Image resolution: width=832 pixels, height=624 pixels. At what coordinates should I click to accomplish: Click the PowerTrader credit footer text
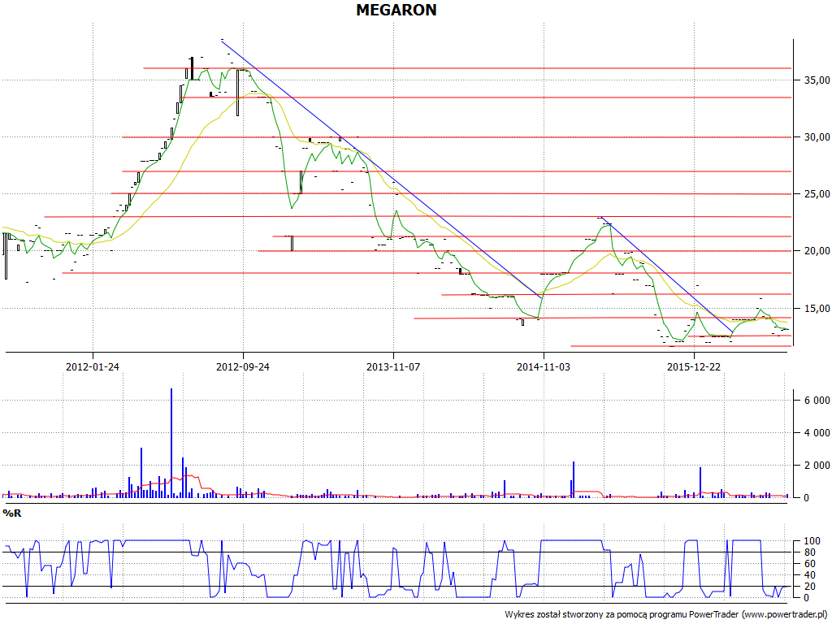tap(668, 614)
